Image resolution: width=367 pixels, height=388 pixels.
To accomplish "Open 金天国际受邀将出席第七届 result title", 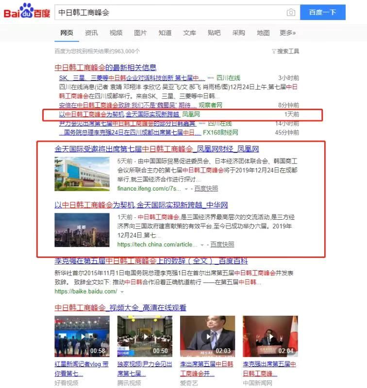I will point(157,149).
